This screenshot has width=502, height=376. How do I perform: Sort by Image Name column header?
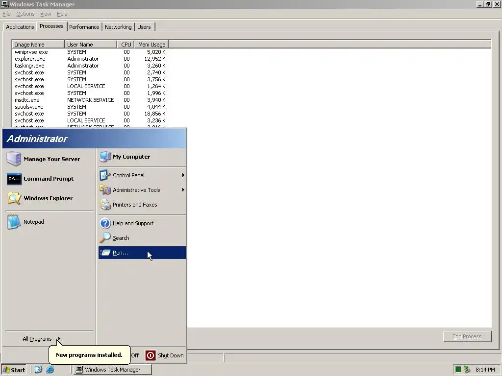38,45
